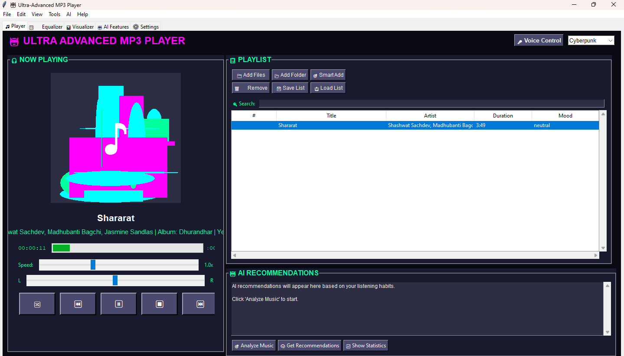The height and width of the screenshot is (356, 624).
Task: Stop playback with the stop button
Action: (x=160, y=304)
